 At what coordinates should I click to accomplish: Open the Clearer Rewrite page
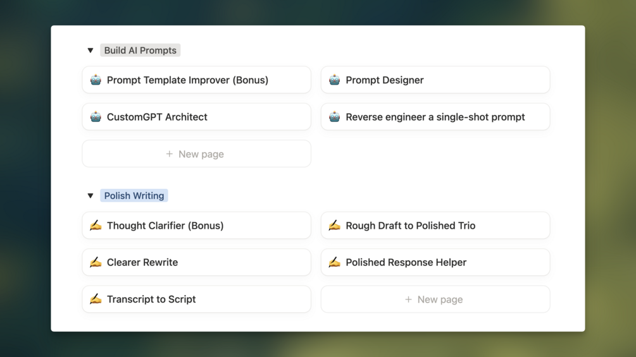(142, 262)
